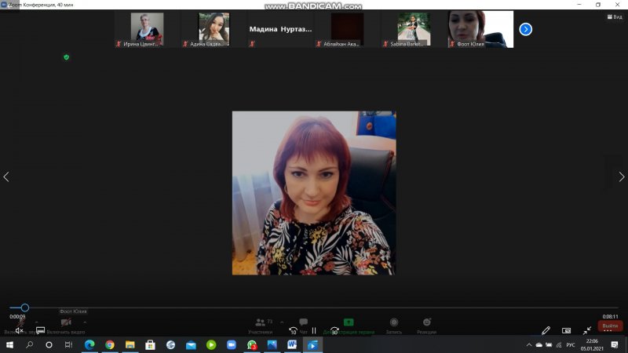Image resolution: width=628 pixels, height=353 pixels.
Task: Expand the participants options caret
Action: tap(282, 322)
